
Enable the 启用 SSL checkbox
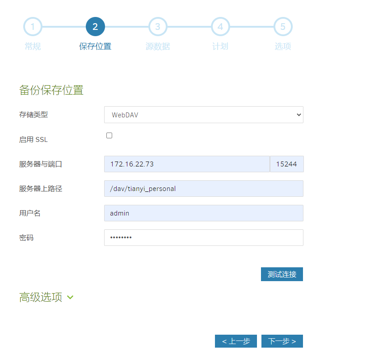(x=109, y=136)
